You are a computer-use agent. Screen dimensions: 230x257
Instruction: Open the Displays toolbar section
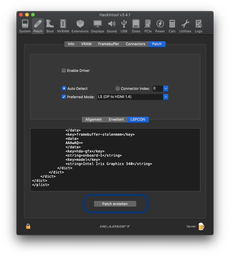coord(97,26)
